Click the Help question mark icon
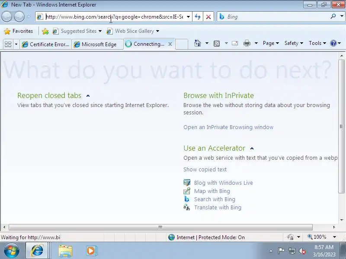This screenshot has height=259, width=346. 333,43
